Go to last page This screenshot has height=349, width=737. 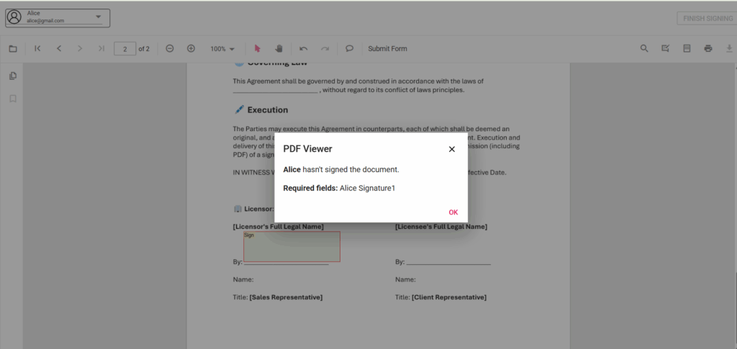[x=101, y=48]
